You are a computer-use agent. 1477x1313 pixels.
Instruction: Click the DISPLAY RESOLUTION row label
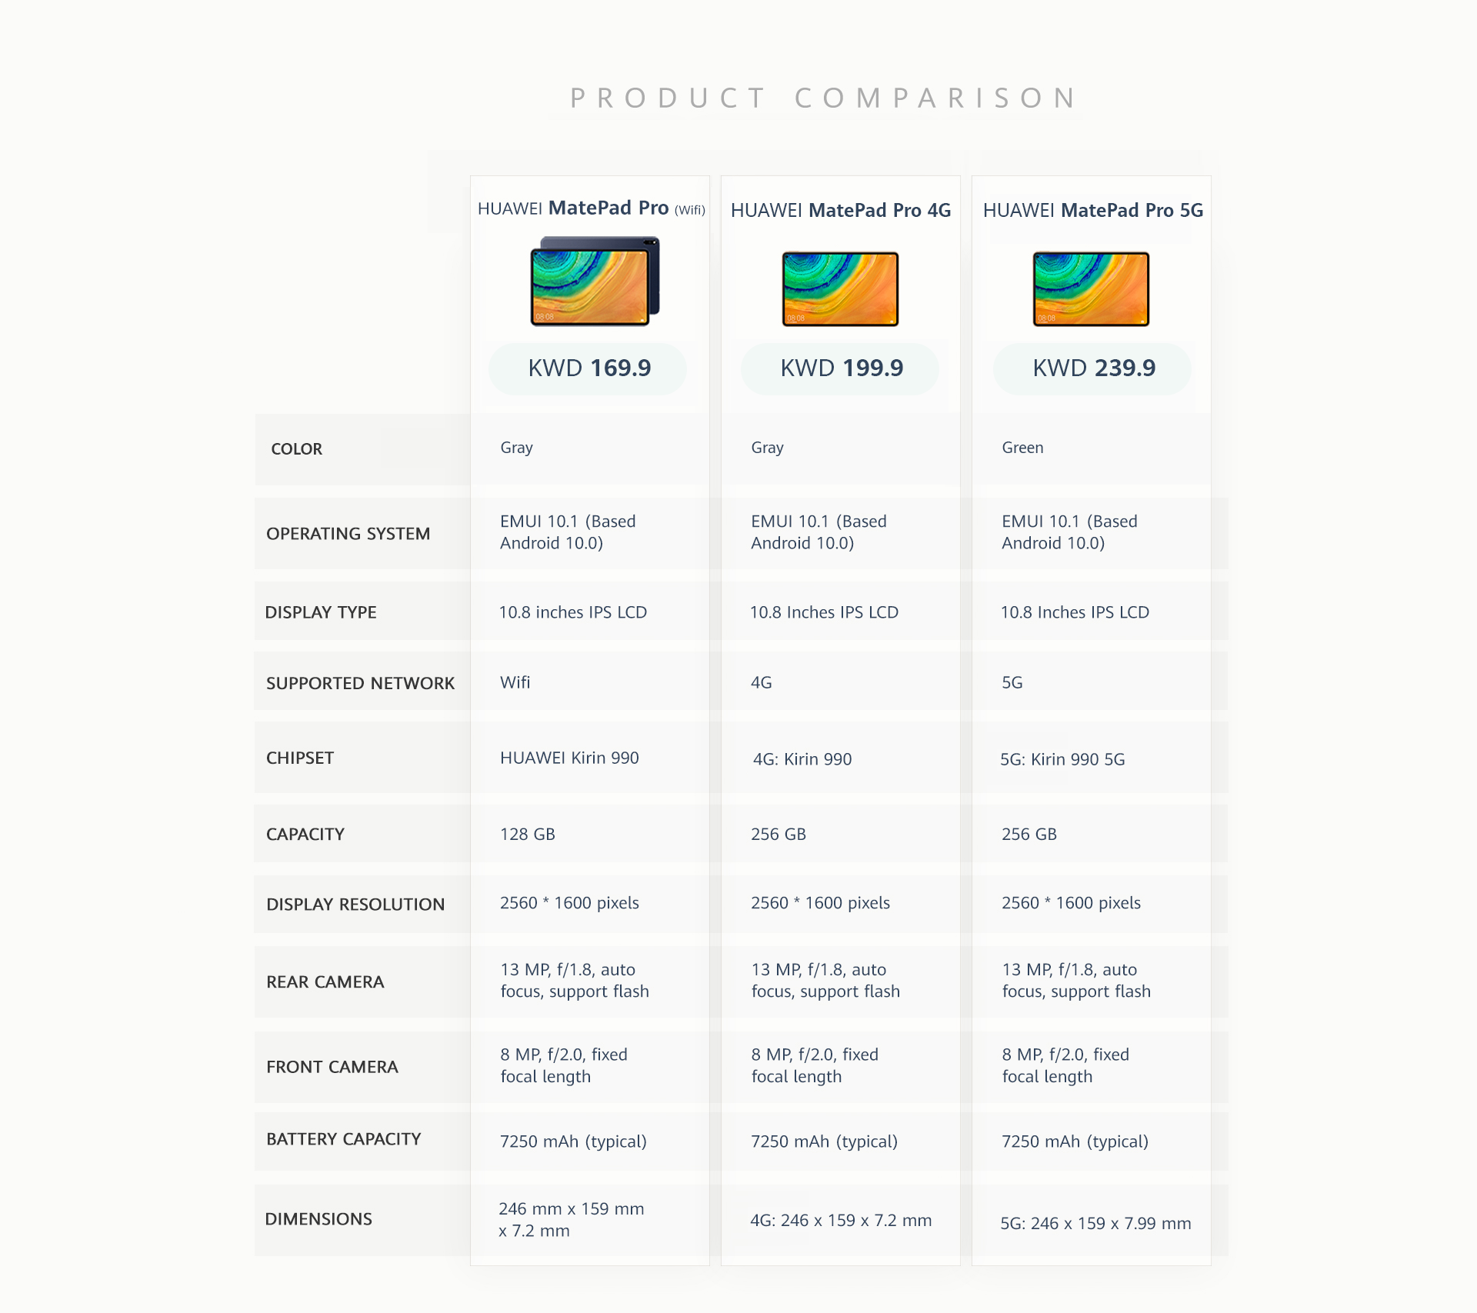coord(355,905)
